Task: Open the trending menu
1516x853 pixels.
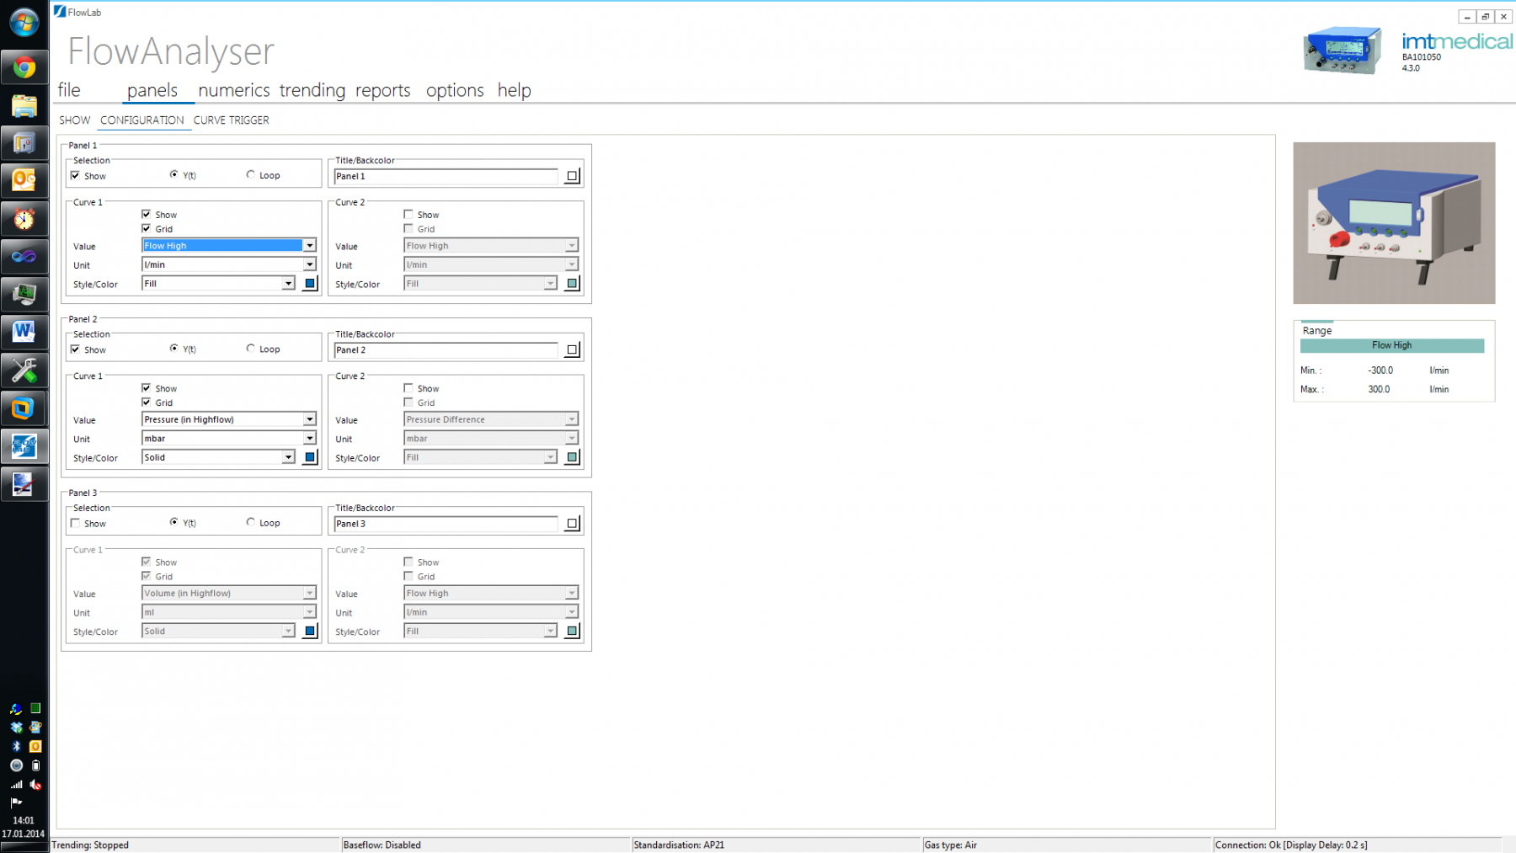Action: coord(312,90)
